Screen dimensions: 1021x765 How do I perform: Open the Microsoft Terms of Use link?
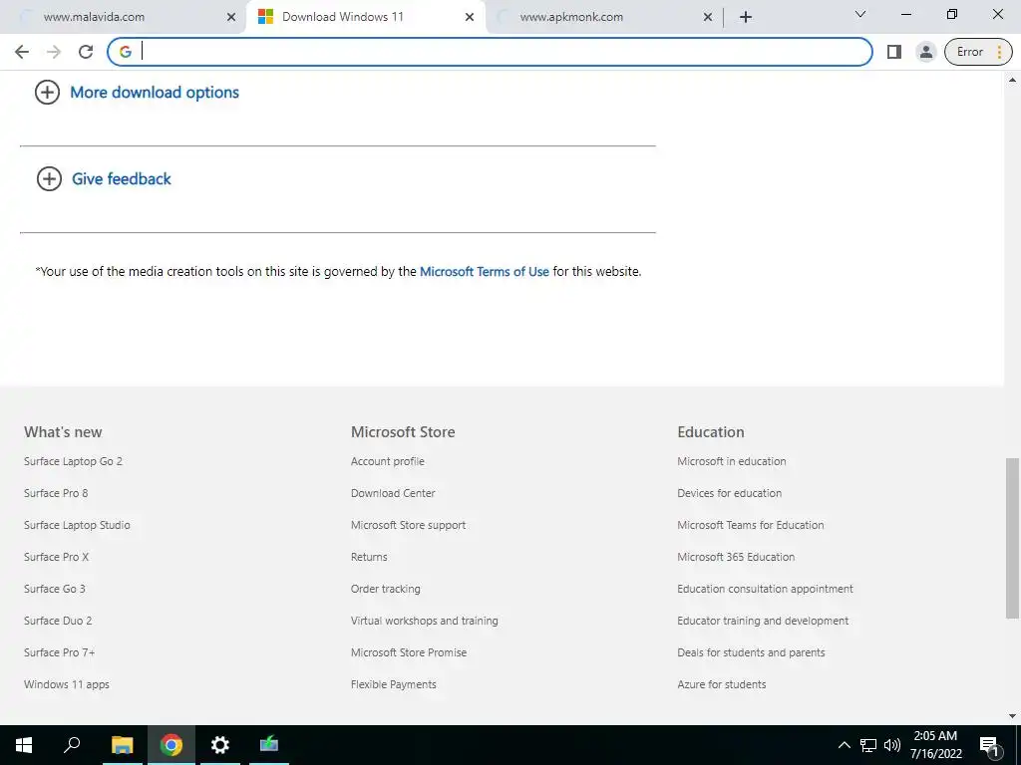coord(484,271)
